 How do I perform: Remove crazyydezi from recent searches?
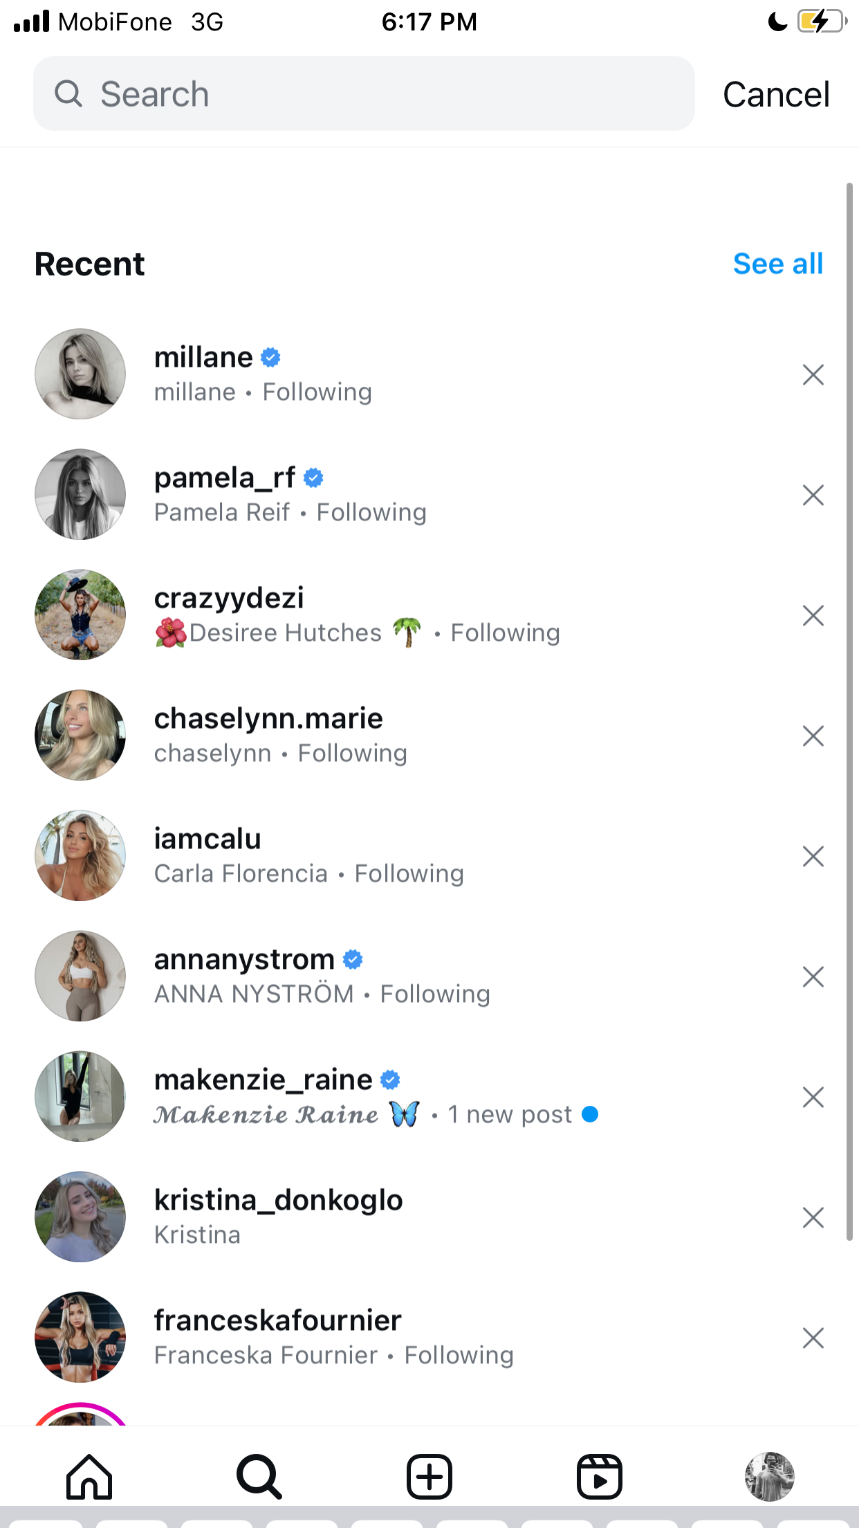813,615
